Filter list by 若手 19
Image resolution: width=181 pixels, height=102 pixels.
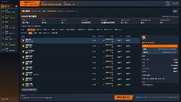click(99, 30)
